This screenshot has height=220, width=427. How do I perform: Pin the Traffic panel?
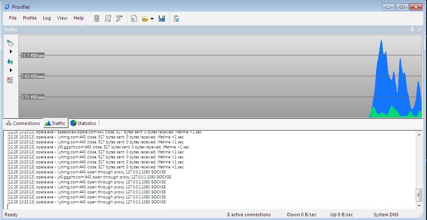pyautogui.click(x=412, y=30)
